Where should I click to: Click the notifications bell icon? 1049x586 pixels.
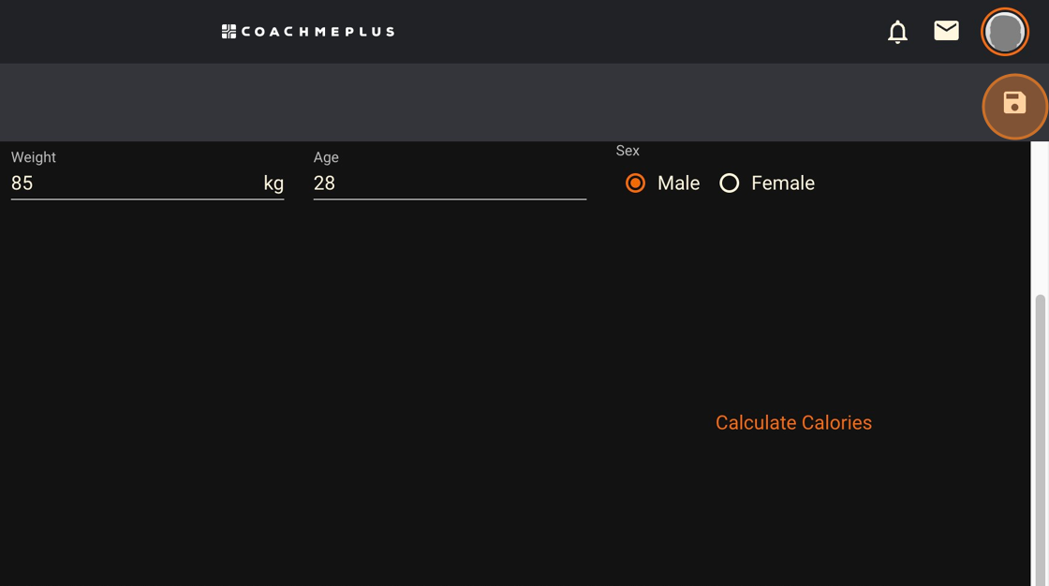(x=896, y=31)
